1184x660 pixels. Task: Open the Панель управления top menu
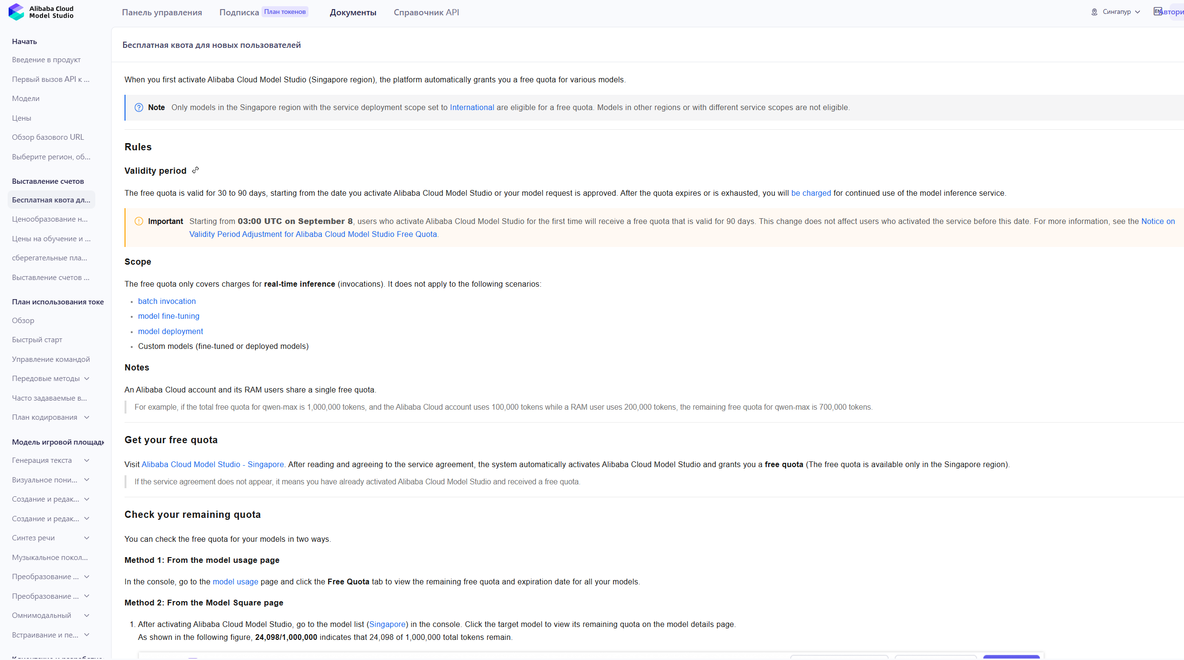(162, 12)
